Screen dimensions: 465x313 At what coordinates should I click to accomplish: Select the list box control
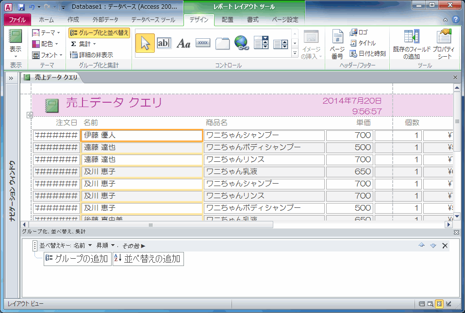tap(281, 44)
